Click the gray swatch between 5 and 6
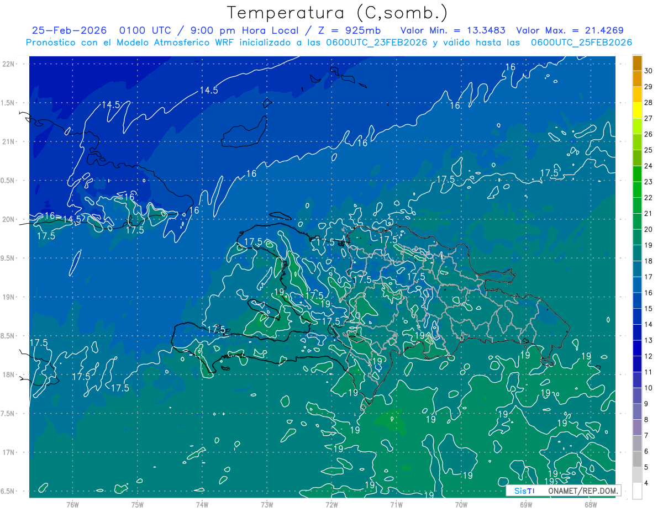Screen dimensions: 663x512 (x=637, y=459)
